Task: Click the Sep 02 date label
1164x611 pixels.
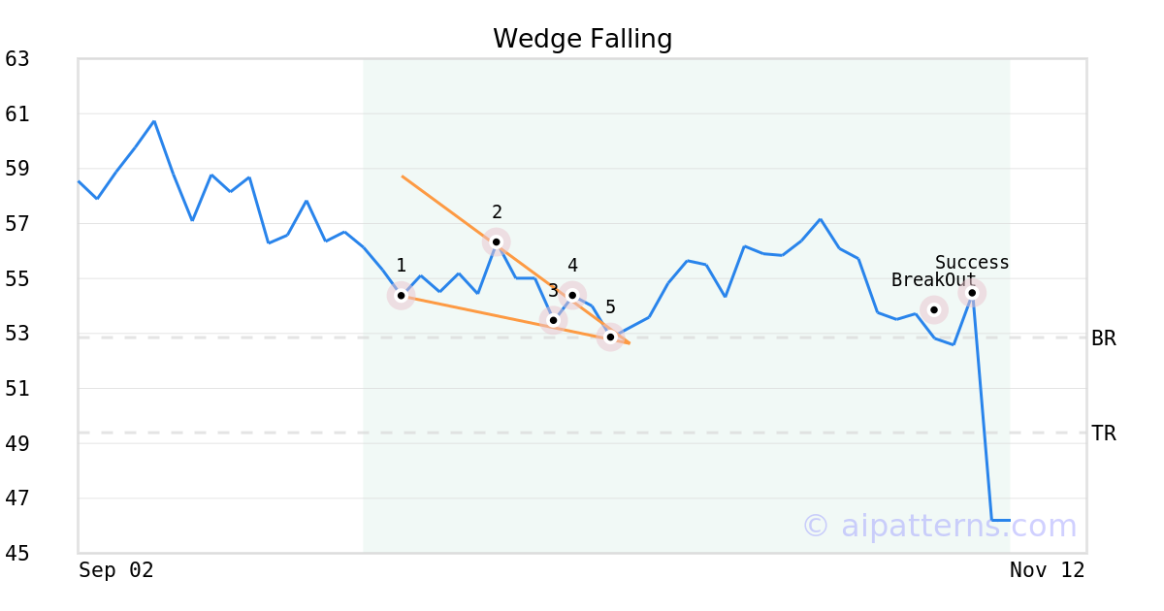Action: coord(115,570)
